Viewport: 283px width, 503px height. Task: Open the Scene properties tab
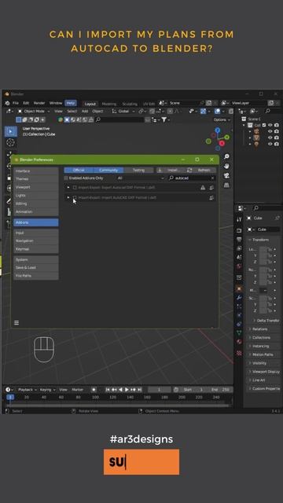coord(239,257)
